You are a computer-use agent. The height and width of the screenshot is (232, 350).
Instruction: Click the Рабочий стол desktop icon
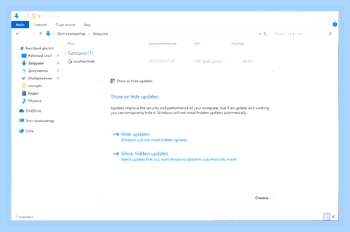[24, 55]
